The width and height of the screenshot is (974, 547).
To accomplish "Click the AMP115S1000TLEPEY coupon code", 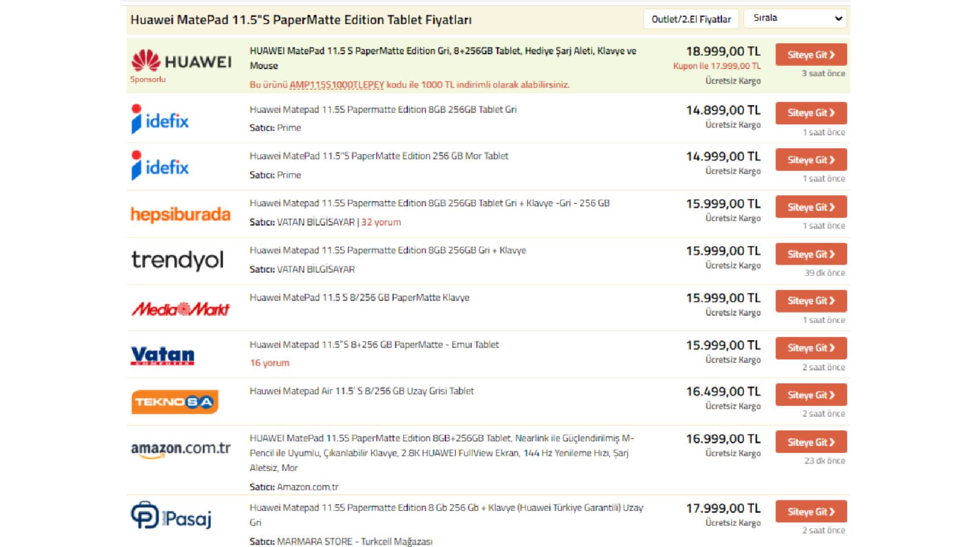I will click(x=336, y=85).
